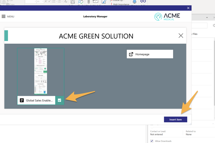Click the document icon beside Global Sales Enable...

22,100
